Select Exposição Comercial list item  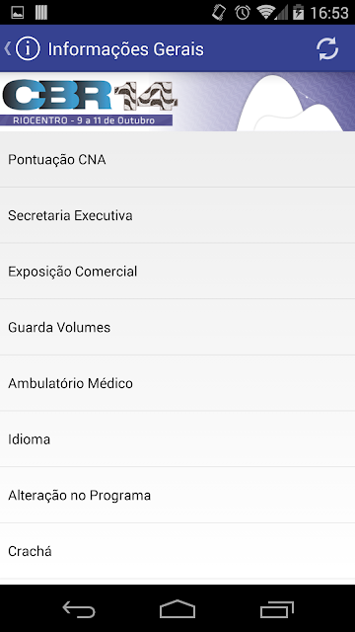(177, 272)
